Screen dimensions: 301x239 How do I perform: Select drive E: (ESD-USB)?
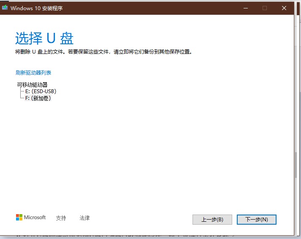[41, 91]
